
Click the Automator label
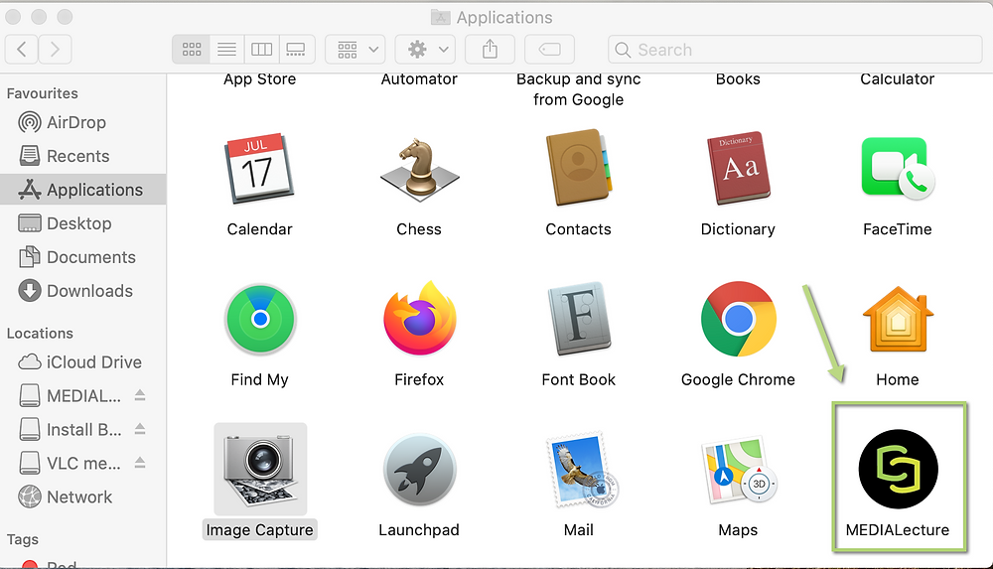coord(419,79)
